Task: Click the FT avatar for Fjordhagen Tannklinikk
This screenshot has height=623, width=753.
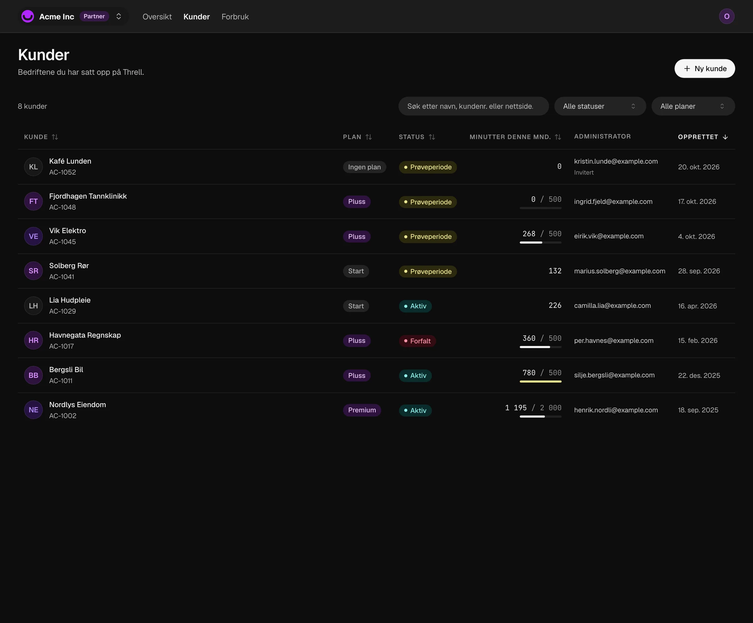Action: (x=33, y=201)
